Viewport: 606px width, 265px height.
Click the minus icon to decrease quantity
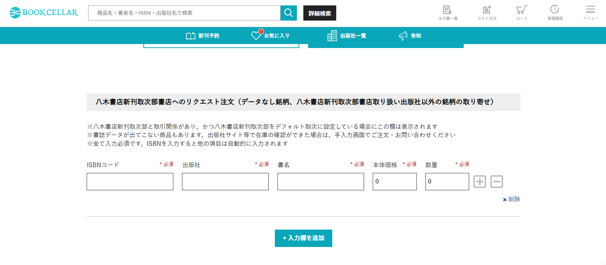coord(497,182)
